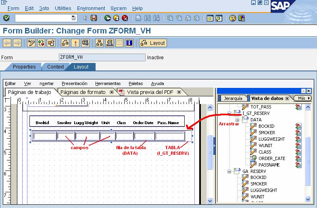Click the Layout button in application toolbar

[x=153, y=43]
